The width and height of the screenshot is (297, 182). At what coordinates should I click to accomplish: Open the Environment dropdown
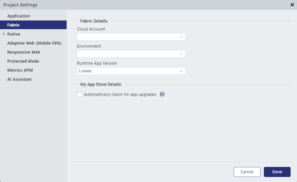(x=131, y=54)
